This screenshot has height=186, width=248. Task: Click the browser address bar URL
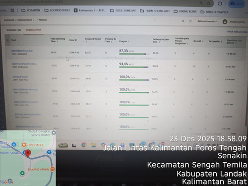(31, 1)
